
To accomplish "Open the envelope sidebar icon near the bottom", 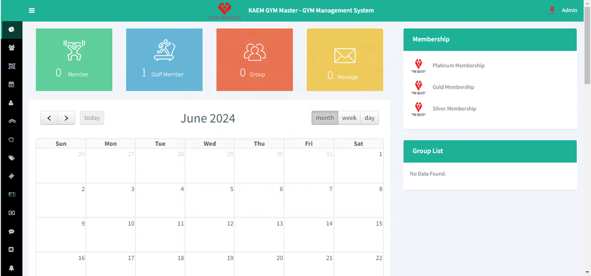I will tap(11, 250).
